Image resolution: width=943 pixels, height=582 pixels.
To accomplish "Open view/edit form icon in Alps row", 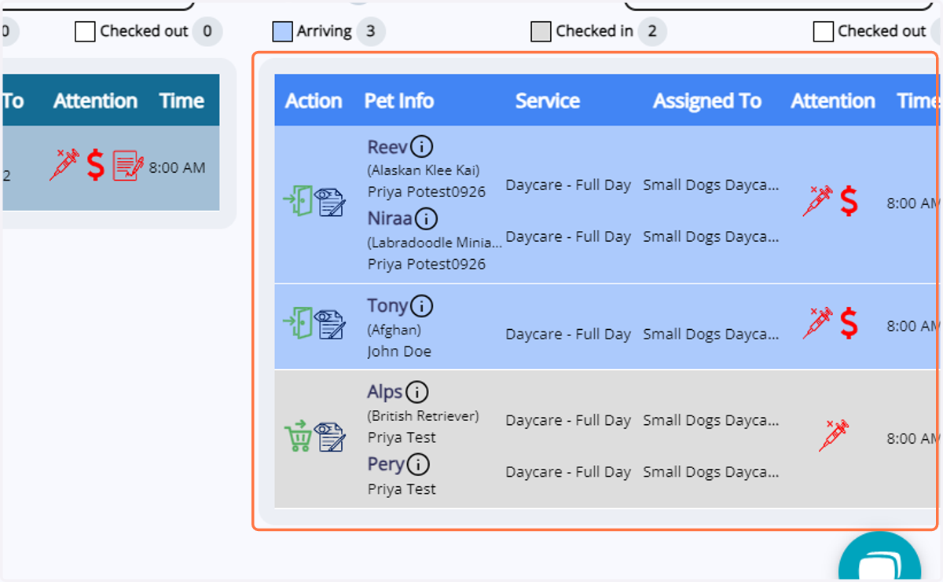I will click(330, 436).
